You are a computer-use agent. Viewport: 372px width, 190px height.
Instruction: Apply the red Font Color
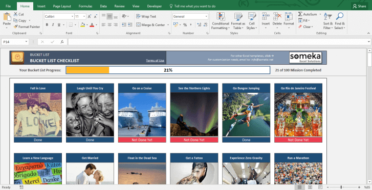coord(92,24)
